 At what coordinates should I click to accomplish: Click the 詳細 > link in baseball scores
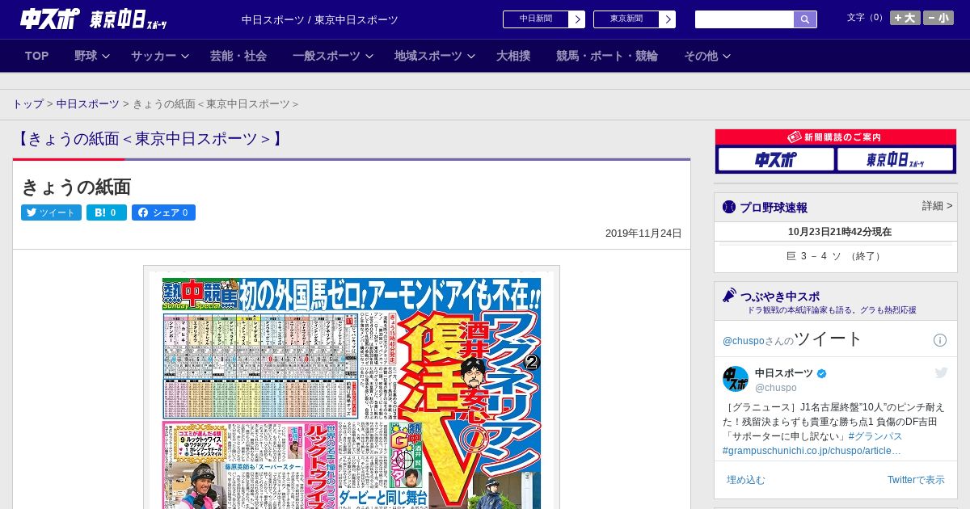tap(937, 206)
